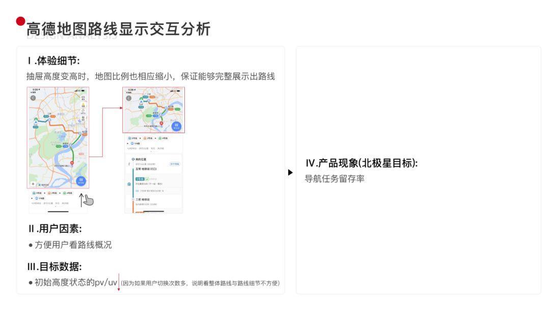Select the red destination pin on right map
The width and height of the screenshot is (550, 309).
pos(161,123)
